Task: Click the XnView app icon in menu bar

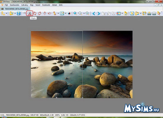Action: click(x=2, y=5)
